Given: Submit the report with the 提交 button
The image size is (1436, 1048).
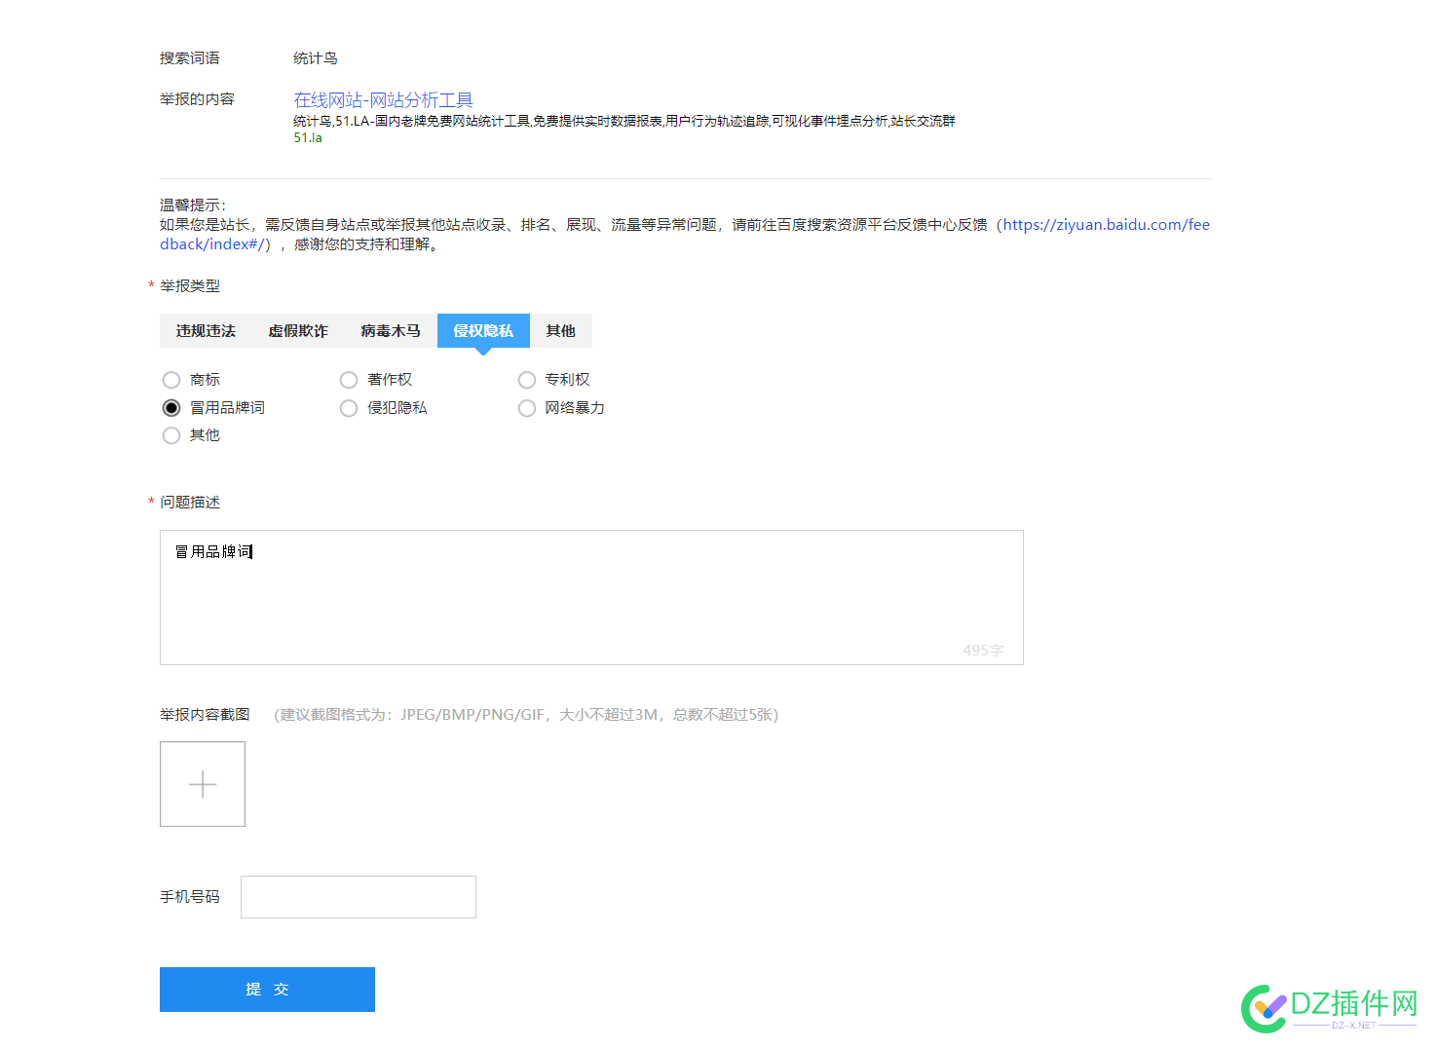Looking at the screenshot, I should pyautogui.click(x=267, y=990).
